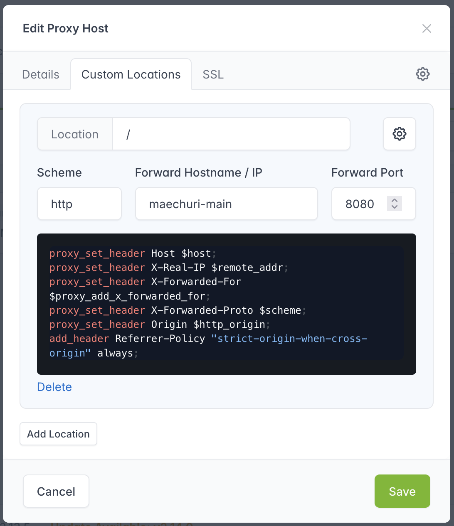Click the 'X-Forwarded-Proto $scheme' line
This screenshot has height=526, width=454.
click(178, 310)
